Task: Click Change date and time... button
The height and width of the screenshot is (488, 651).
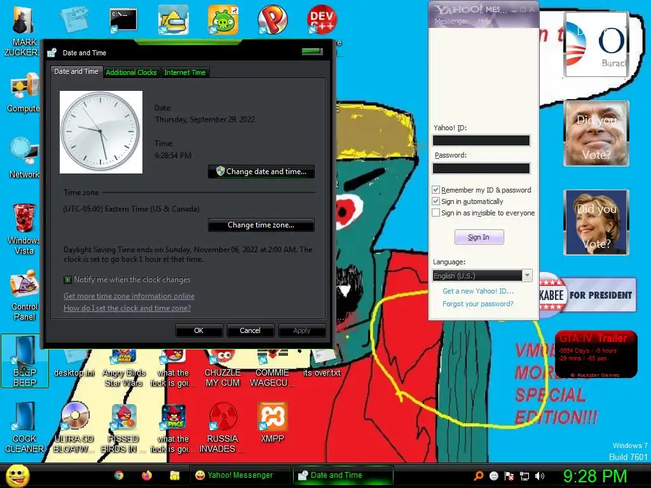Action: 261,172
